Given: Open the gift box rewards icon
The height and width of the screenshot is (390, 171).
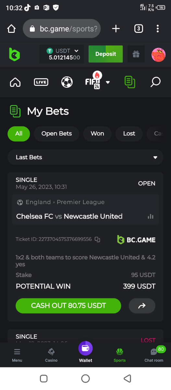Looking at the screenshot, I should point(136,54).
